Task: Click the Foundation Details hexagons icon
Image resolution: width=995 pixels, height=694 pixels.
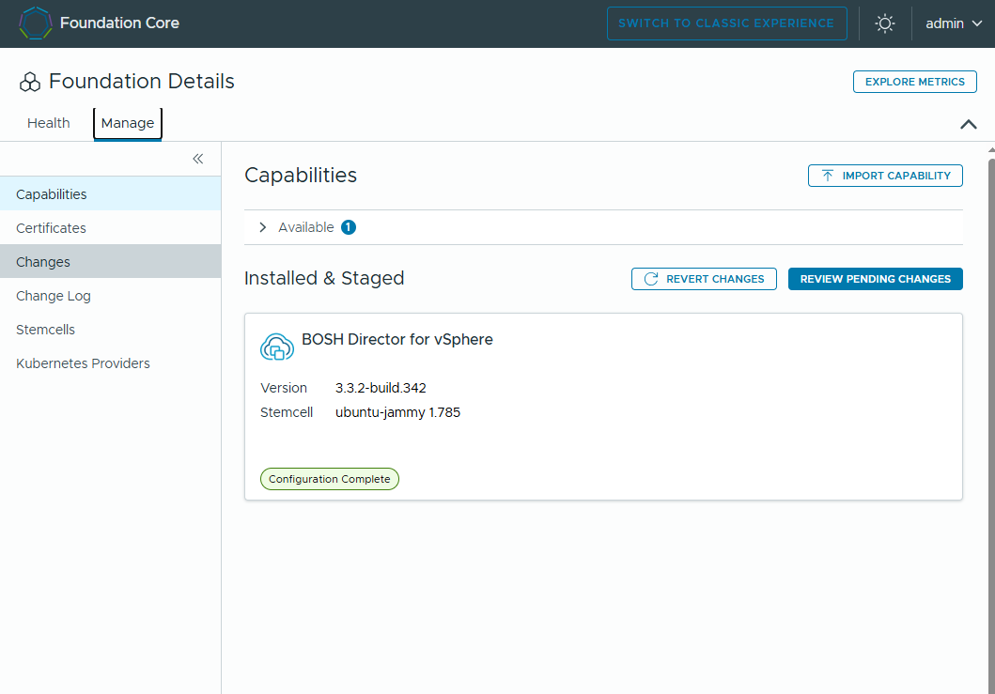Action: coord(30,82)
